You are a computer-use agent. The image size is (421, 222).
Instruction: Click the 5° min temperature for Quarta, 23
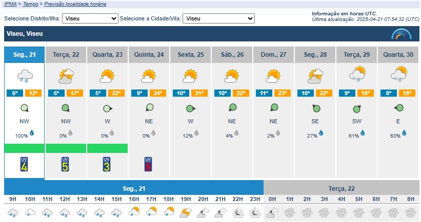(x=98, y=93)
